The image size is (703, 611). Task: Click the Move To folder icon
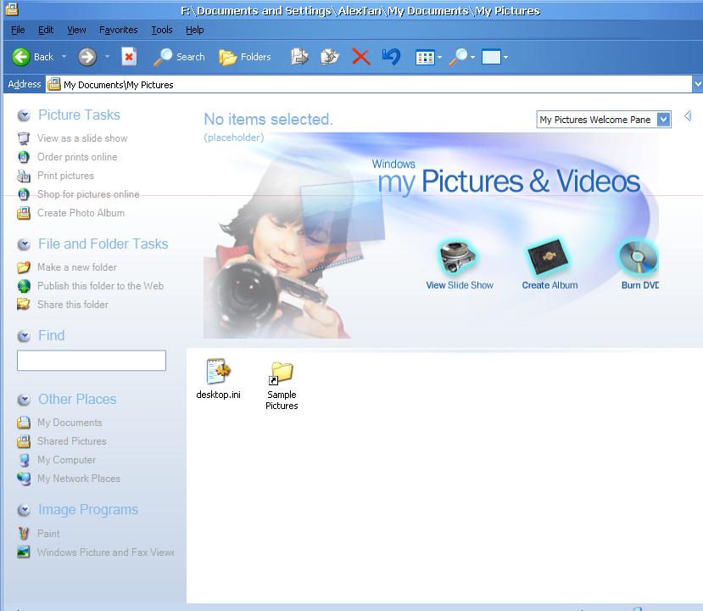299,57
